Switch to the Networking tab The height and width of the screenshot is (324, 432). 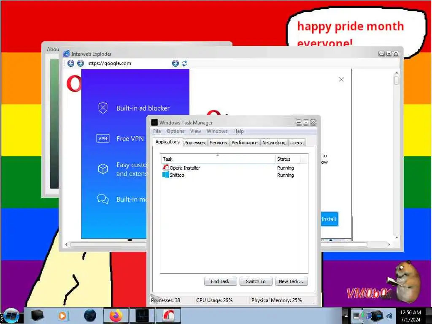[274, 143]
